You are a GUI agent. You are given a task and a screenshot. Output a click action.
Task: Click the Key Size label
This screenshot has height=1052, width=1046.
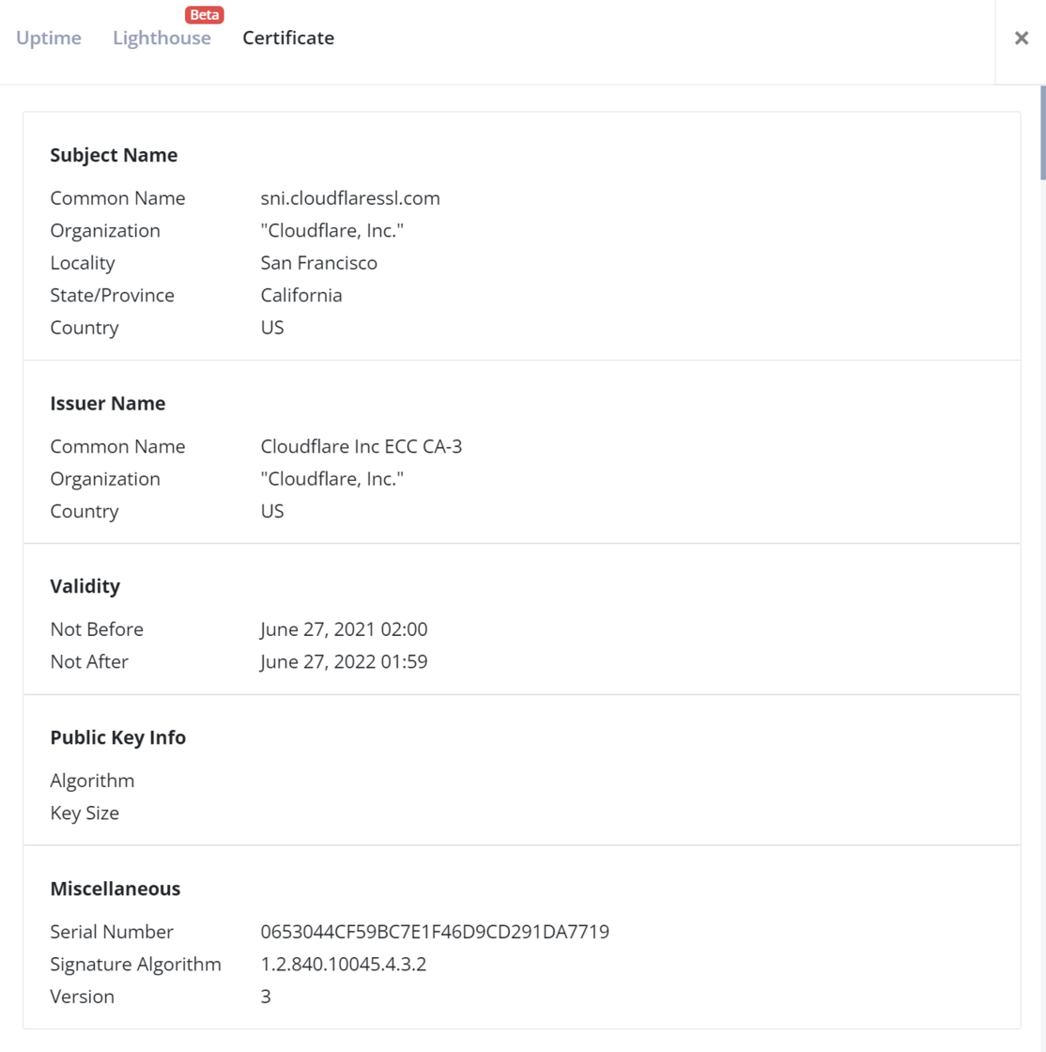85,813
